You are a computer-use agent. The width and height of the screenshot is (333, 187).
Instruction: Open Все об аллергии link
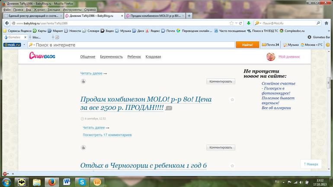coord(276,108)
